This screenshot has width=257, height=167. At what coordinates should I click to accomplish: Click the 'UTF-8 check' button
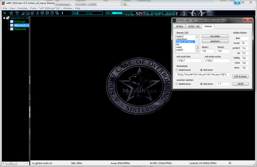pyautogui.click(x=240, y=77)
